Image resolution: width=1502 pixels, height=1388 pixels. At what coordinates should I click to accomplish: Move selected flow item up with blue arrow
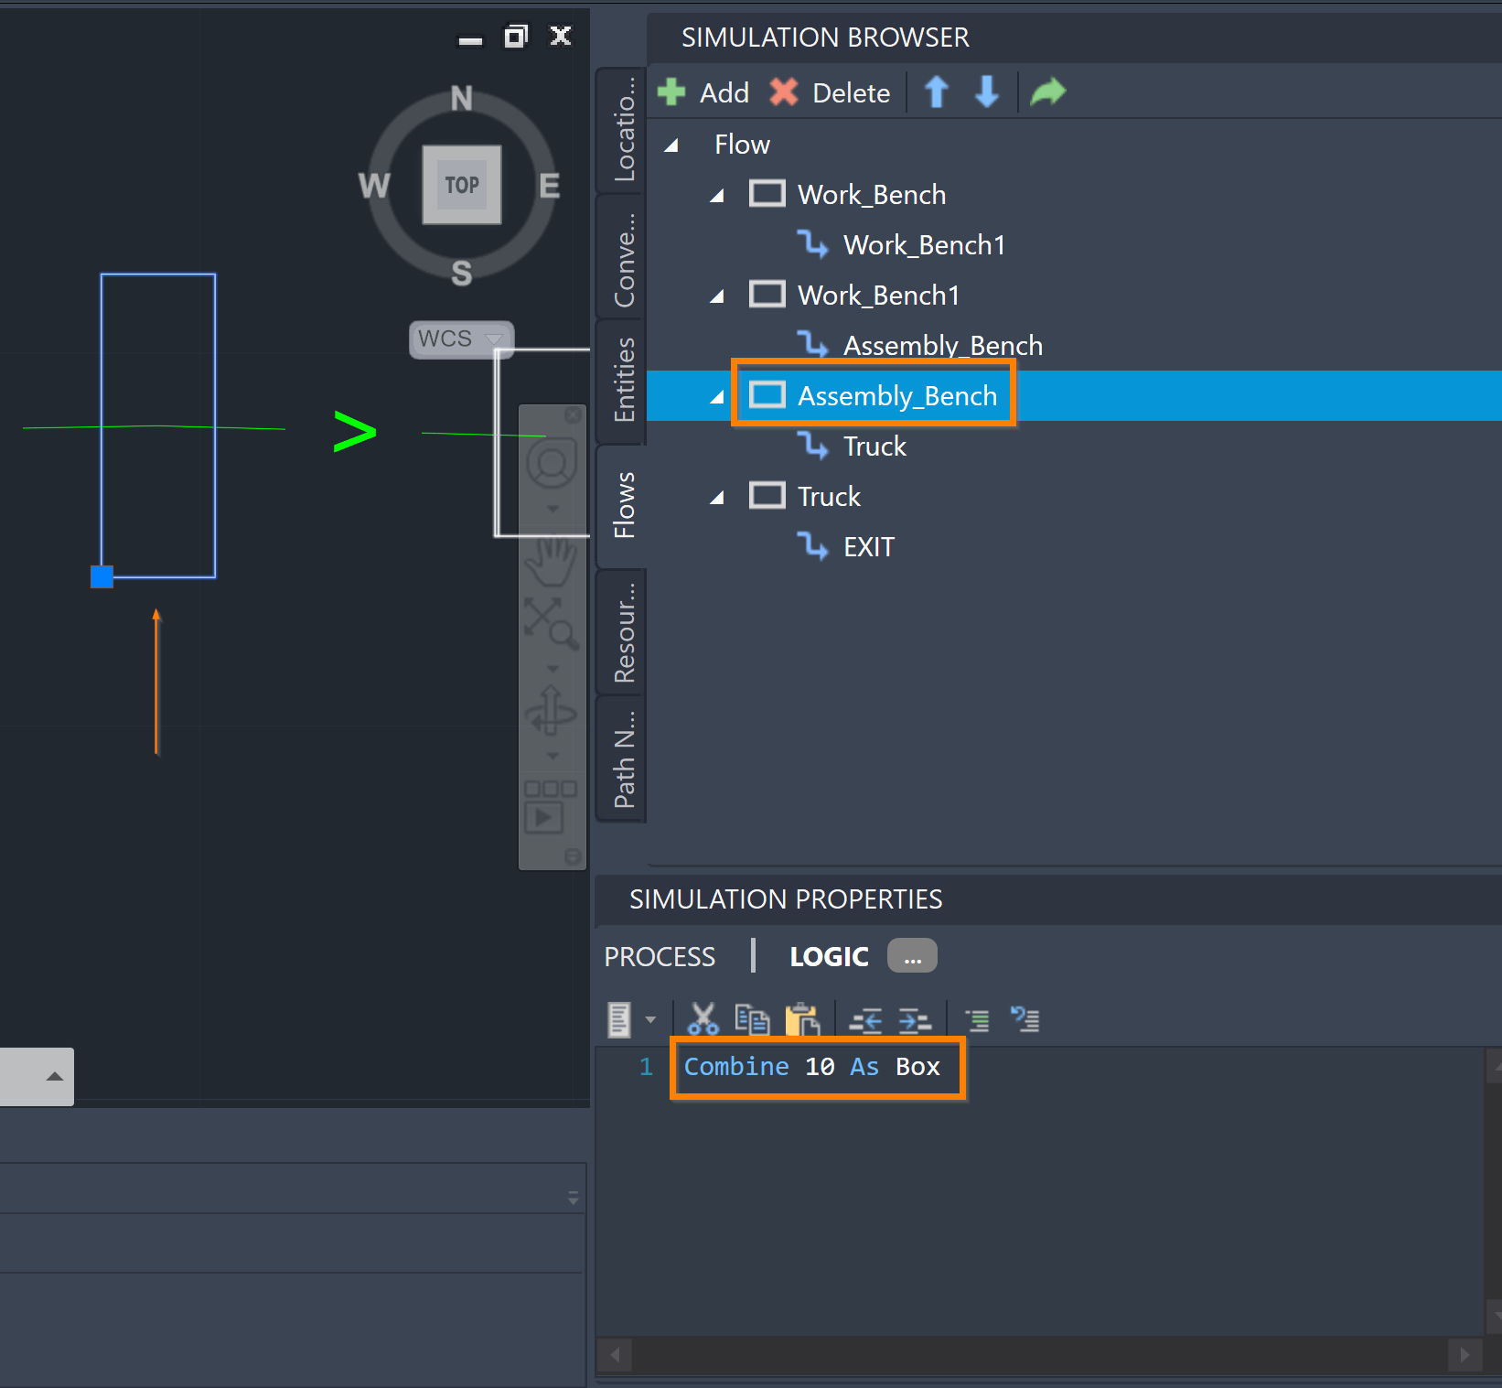click(936, 92)
